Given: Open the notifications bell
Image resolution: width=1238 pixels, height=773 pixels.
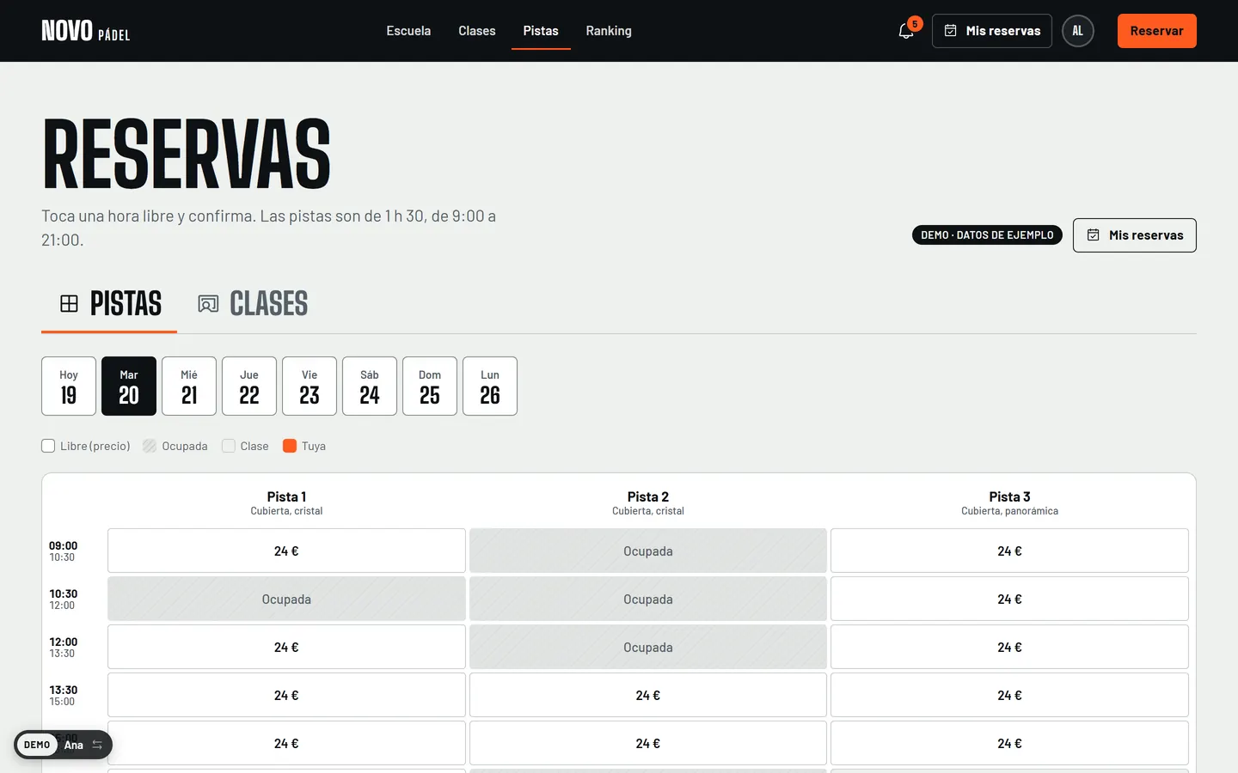Looking at the screenshot, I should point(906,31).
